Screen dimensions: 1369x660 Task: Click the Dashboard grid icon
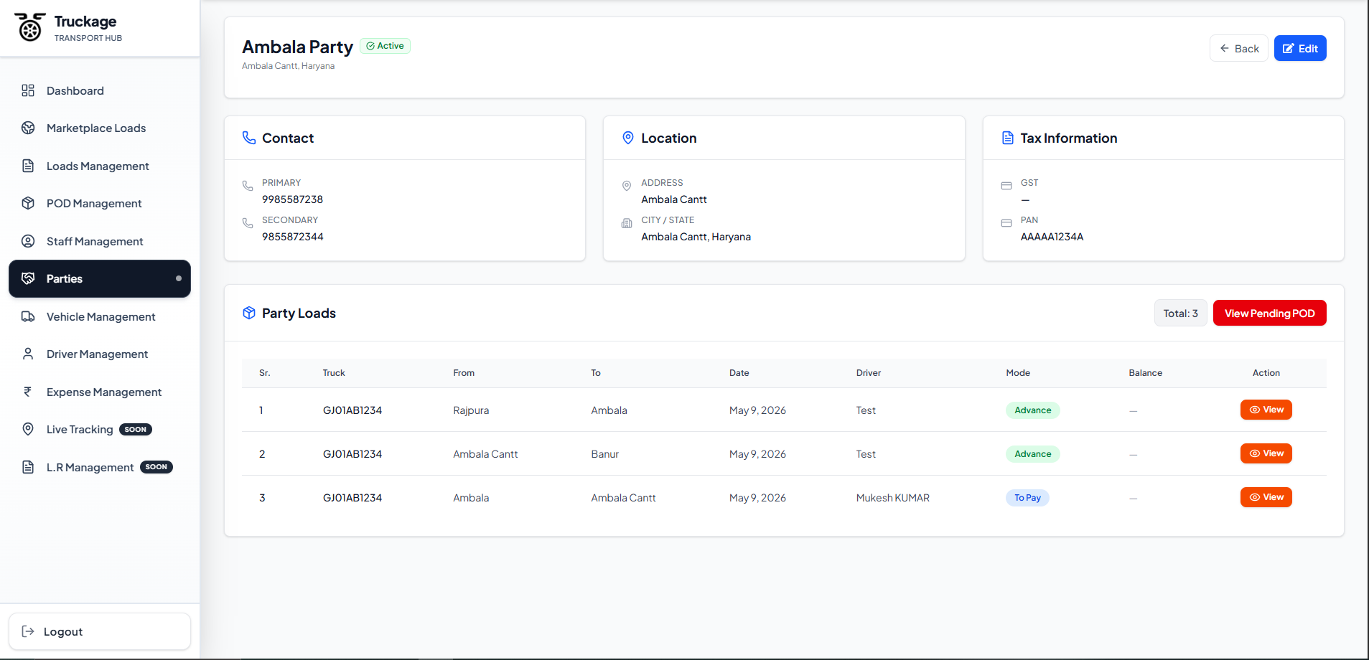pyautogui.click(x=28, y=90)
